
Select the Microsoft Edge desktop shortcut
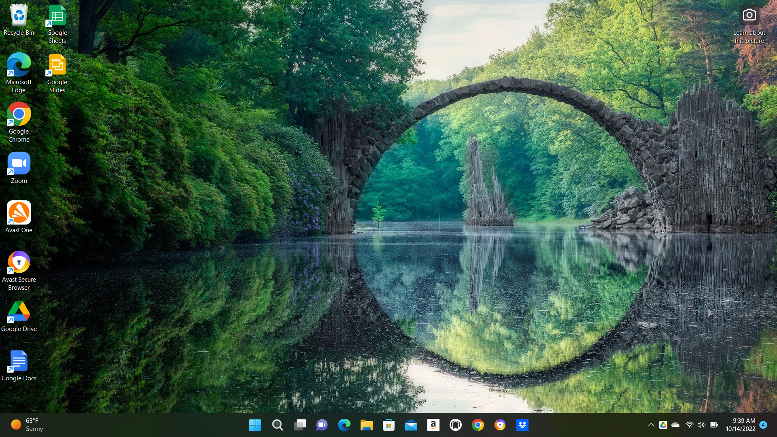[x=19, y=73]
